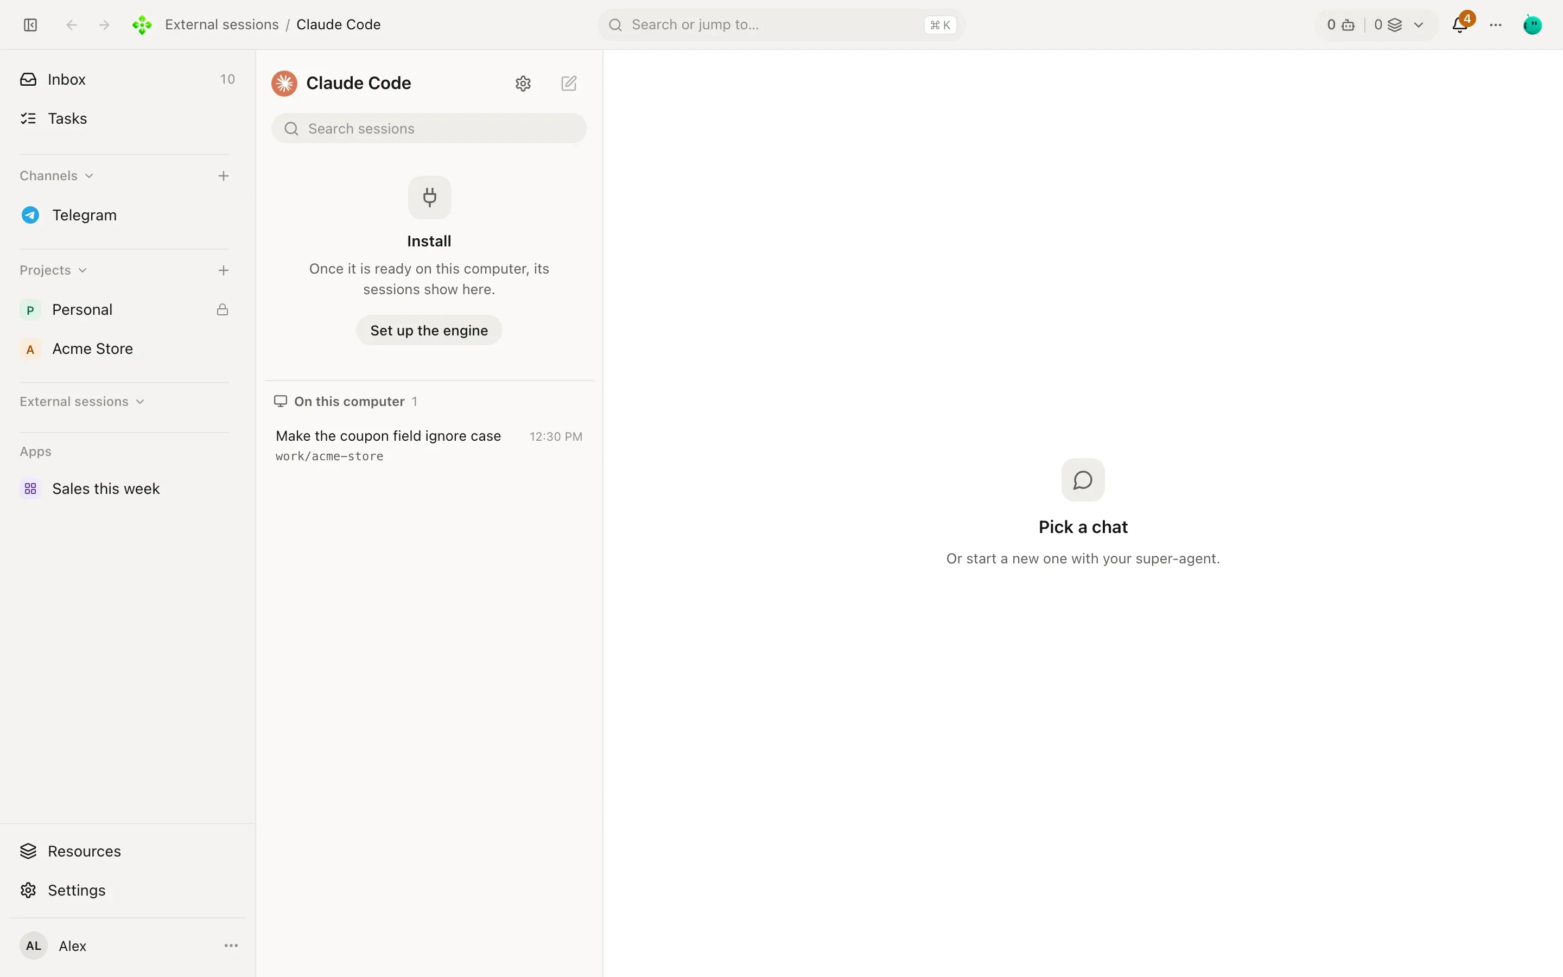
Task: Collapse the Channels section
Action: pos(56,176)
